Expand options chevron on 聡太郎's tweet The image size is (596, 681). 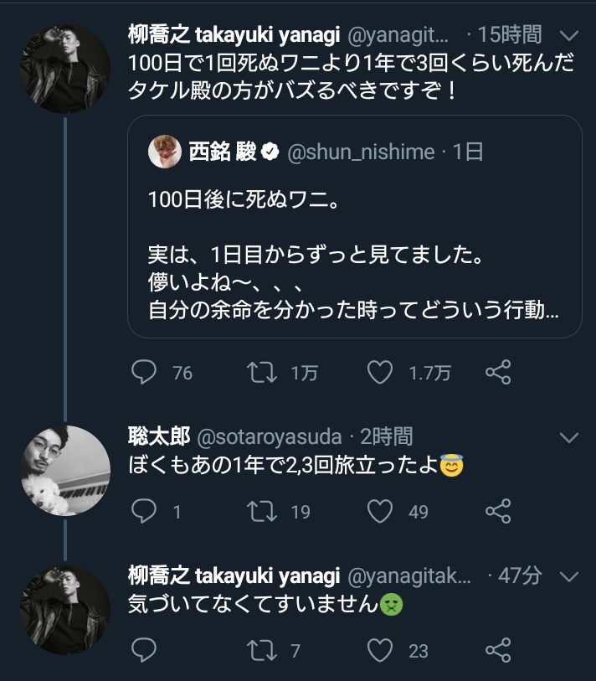click(x=568, y=437)
